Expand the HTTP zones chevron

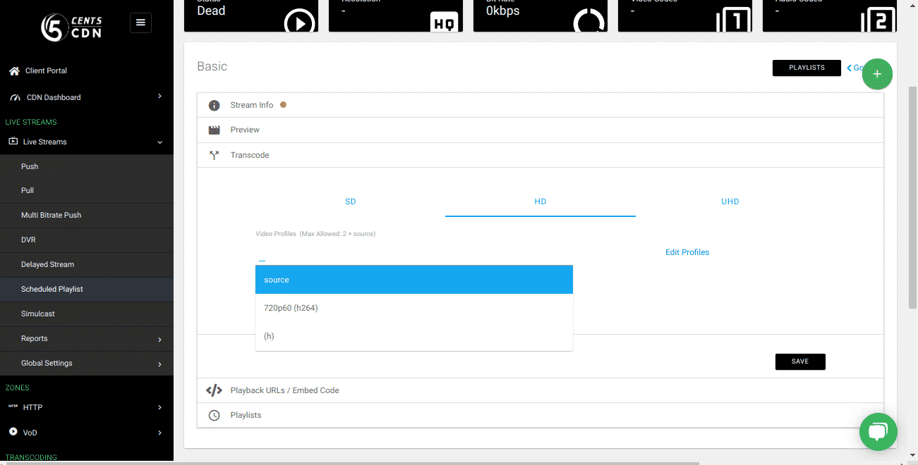click(159, 407)
